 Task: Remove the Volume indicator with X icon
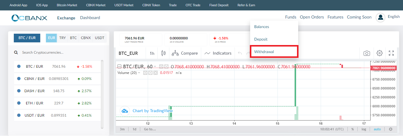(x=155, y=73)
